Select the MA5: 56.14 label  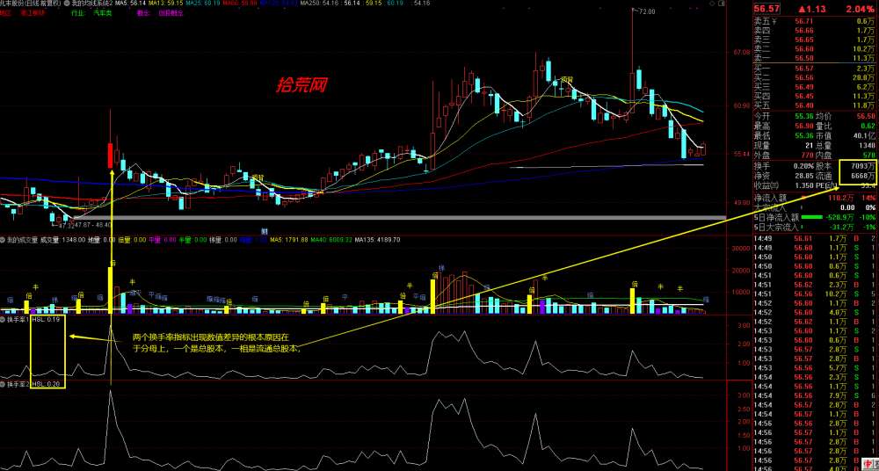(131, 3)
